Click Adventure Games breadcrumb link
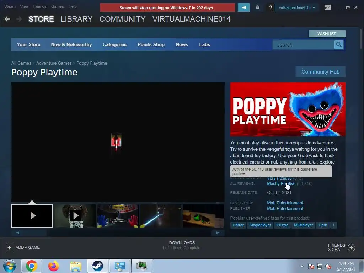This screenshot has width=364, height=273. pos(54,63)
